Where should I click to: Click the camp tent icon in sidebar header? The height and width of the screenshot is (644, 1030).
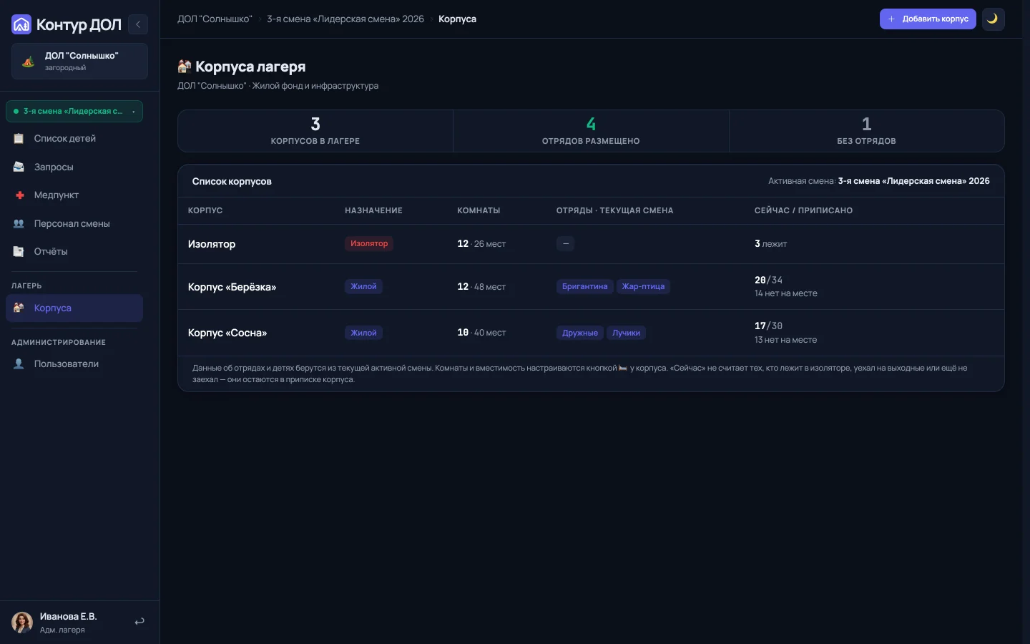click(x=28, y=62)
